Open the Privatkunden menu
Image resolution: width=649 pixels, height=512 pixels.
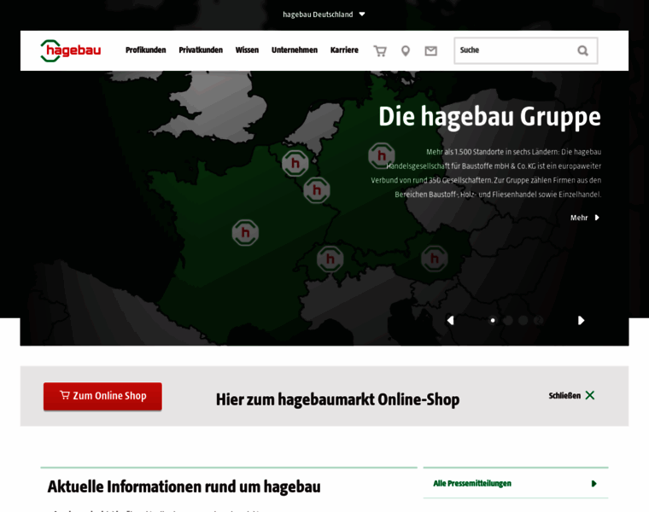click(x=201, y=50)
